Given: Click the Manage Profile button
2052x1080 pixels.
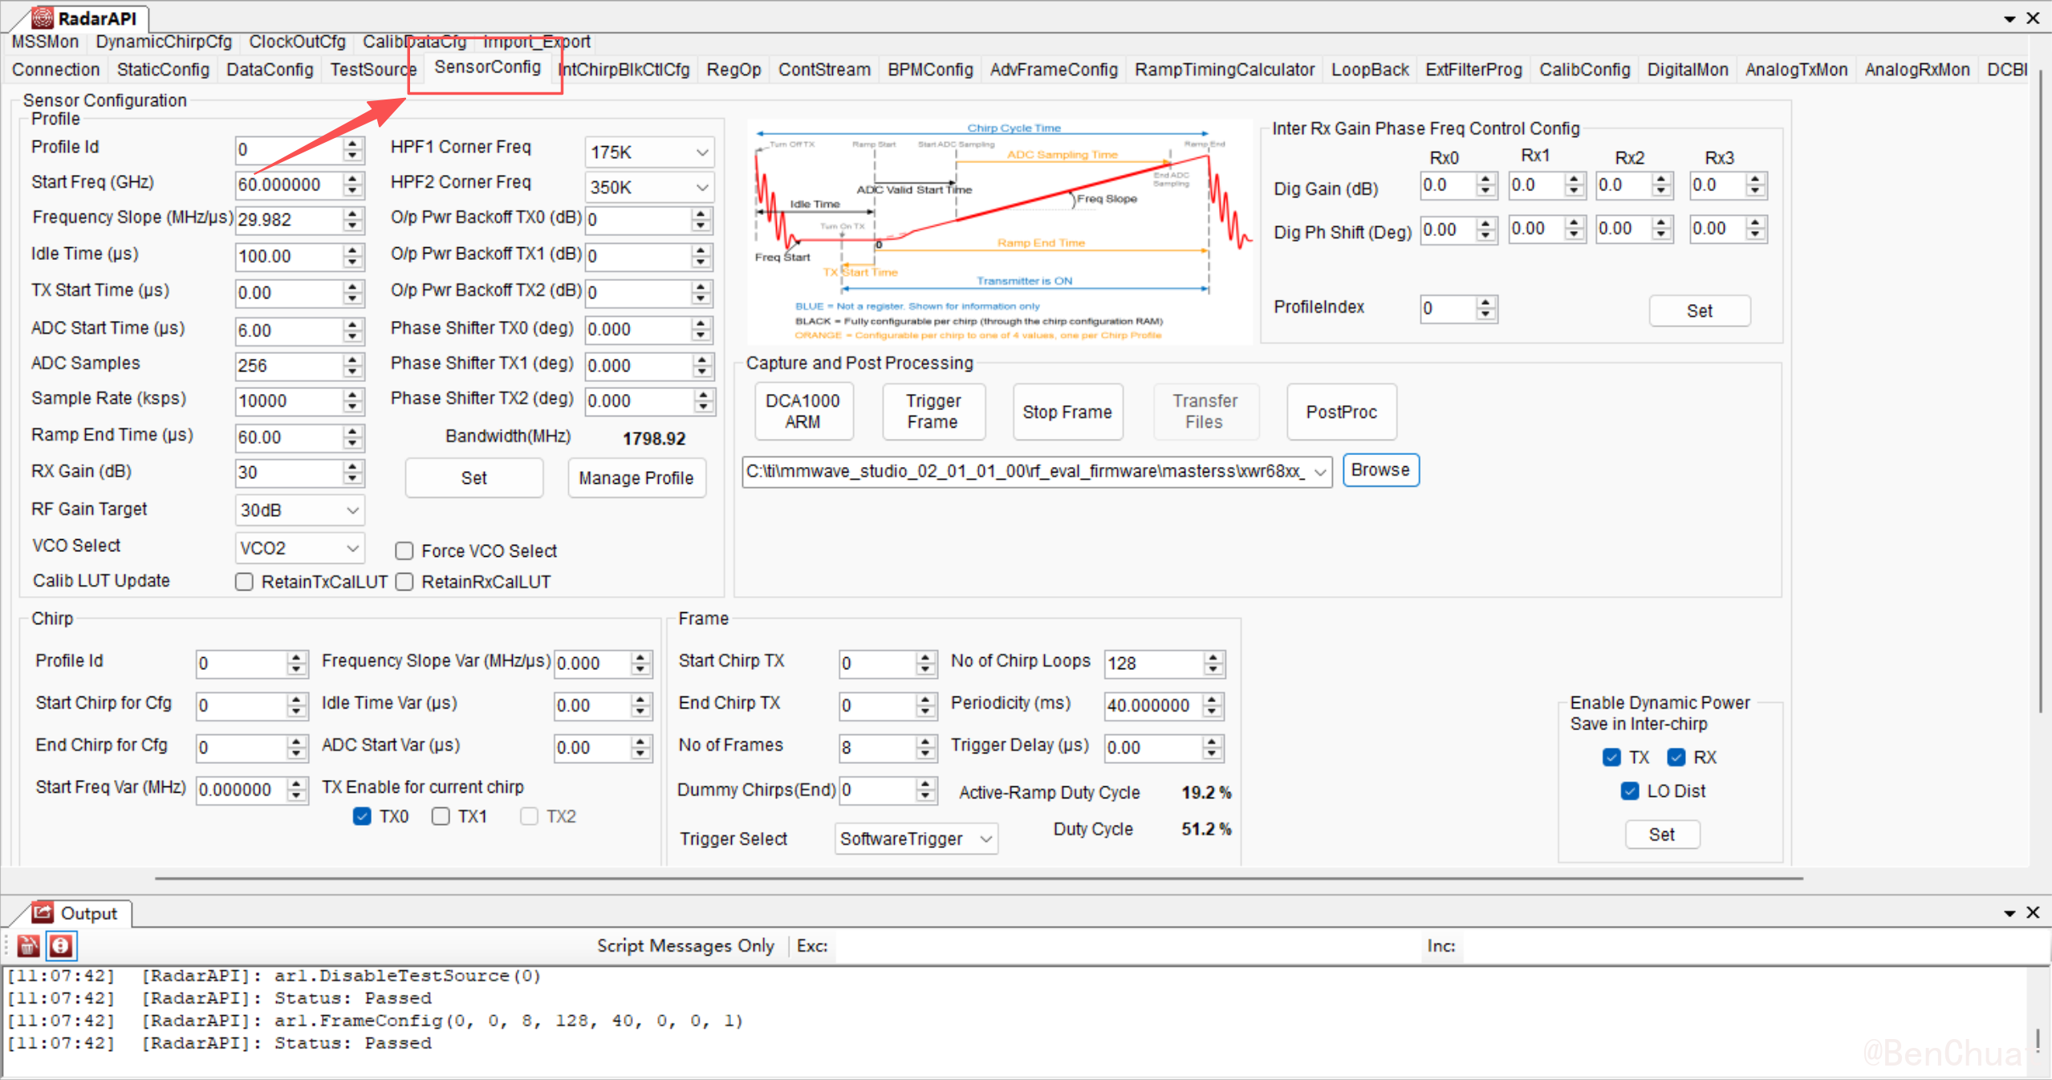Looking at the screenshot, I should pyautogui.click(x=636, y=478).
